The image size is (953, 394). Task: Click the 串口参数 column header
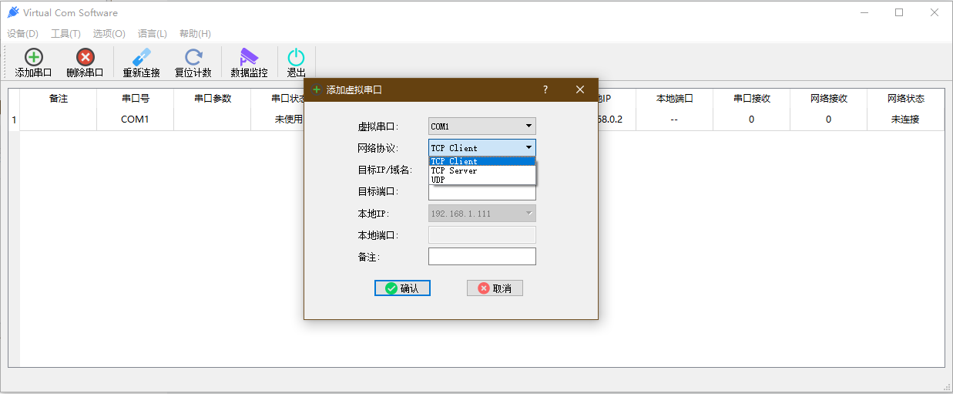click(213, 99)
